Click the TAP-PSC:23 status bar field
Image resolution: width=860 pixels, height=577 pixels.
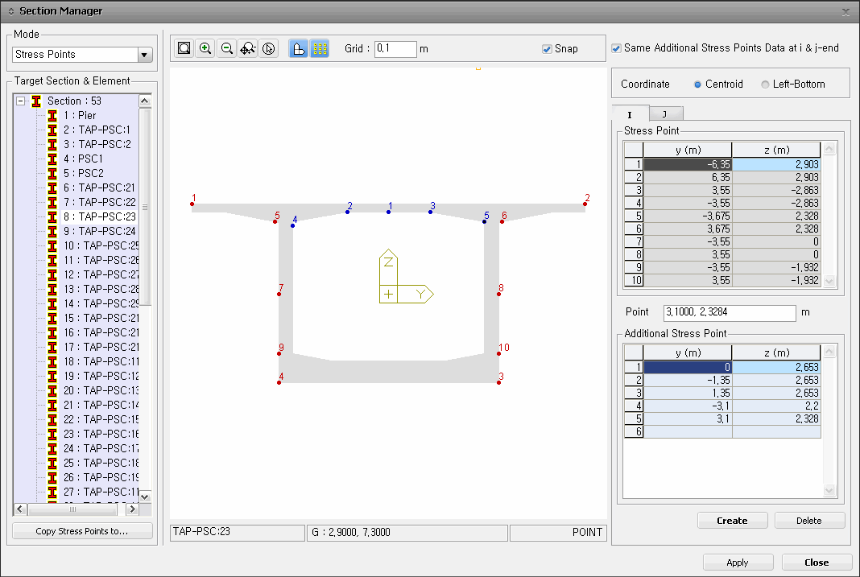[x=238, y=533]
